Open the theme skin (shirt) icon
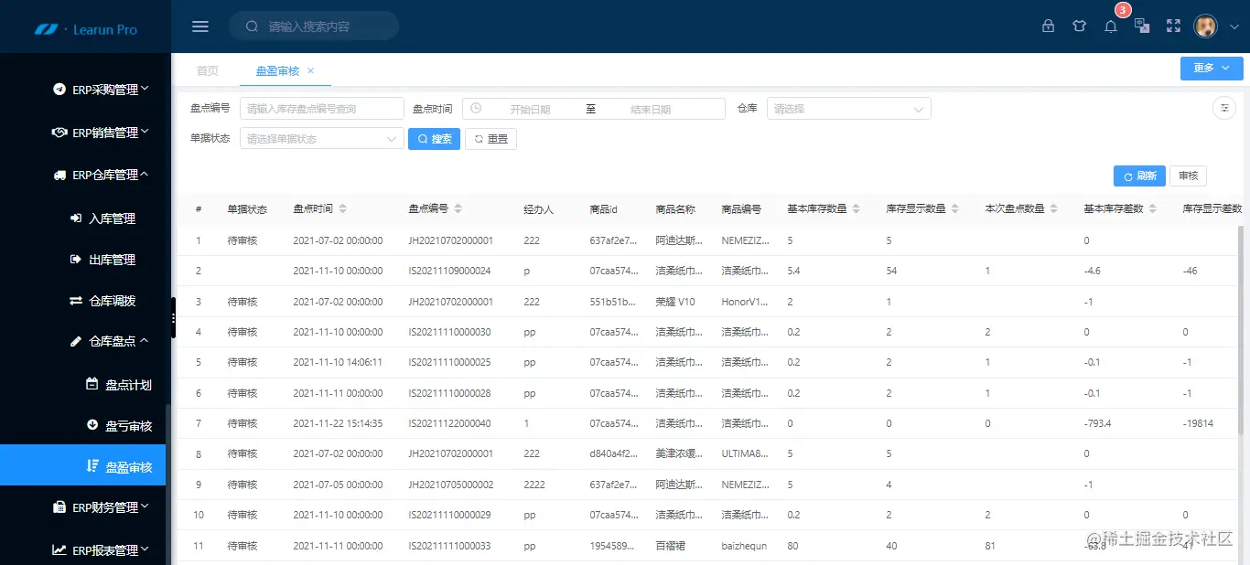The image size is (1250, 565). (x=1080, y=26)
